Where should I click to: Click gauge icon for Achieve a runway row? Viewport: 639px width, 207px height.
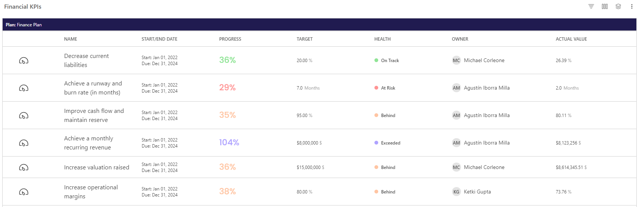coord(24,88)
